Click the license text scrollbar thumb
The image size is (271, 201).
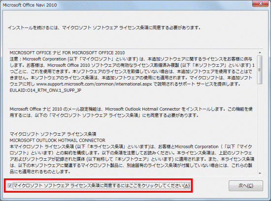point(260,70)
